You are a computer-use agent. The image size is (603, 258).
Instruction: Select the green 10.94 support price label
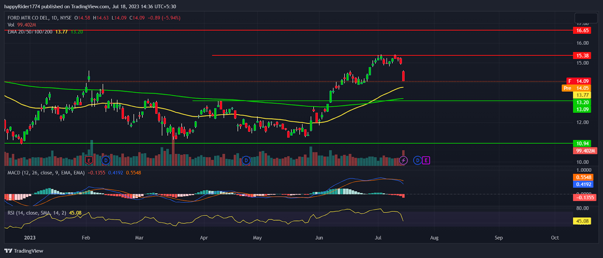[582, 144]
